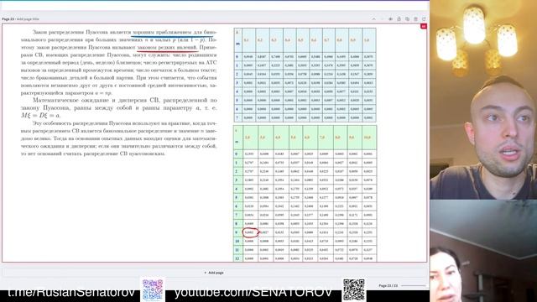This screenshot has height=302, width=537.
Task: Click the underlined phrase 'законом редких явлений'
Action: tap(167, 47)
